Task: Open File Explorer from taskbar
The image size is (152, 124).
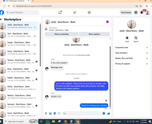Action: click(x=54, y=122)
